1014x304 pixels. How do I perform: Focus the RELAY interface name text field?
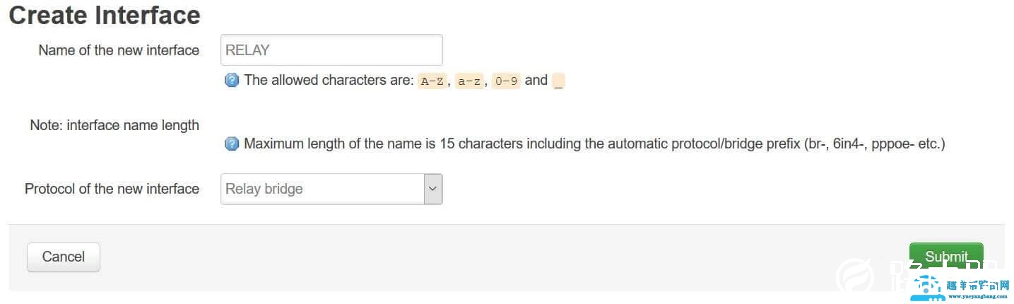331,50
